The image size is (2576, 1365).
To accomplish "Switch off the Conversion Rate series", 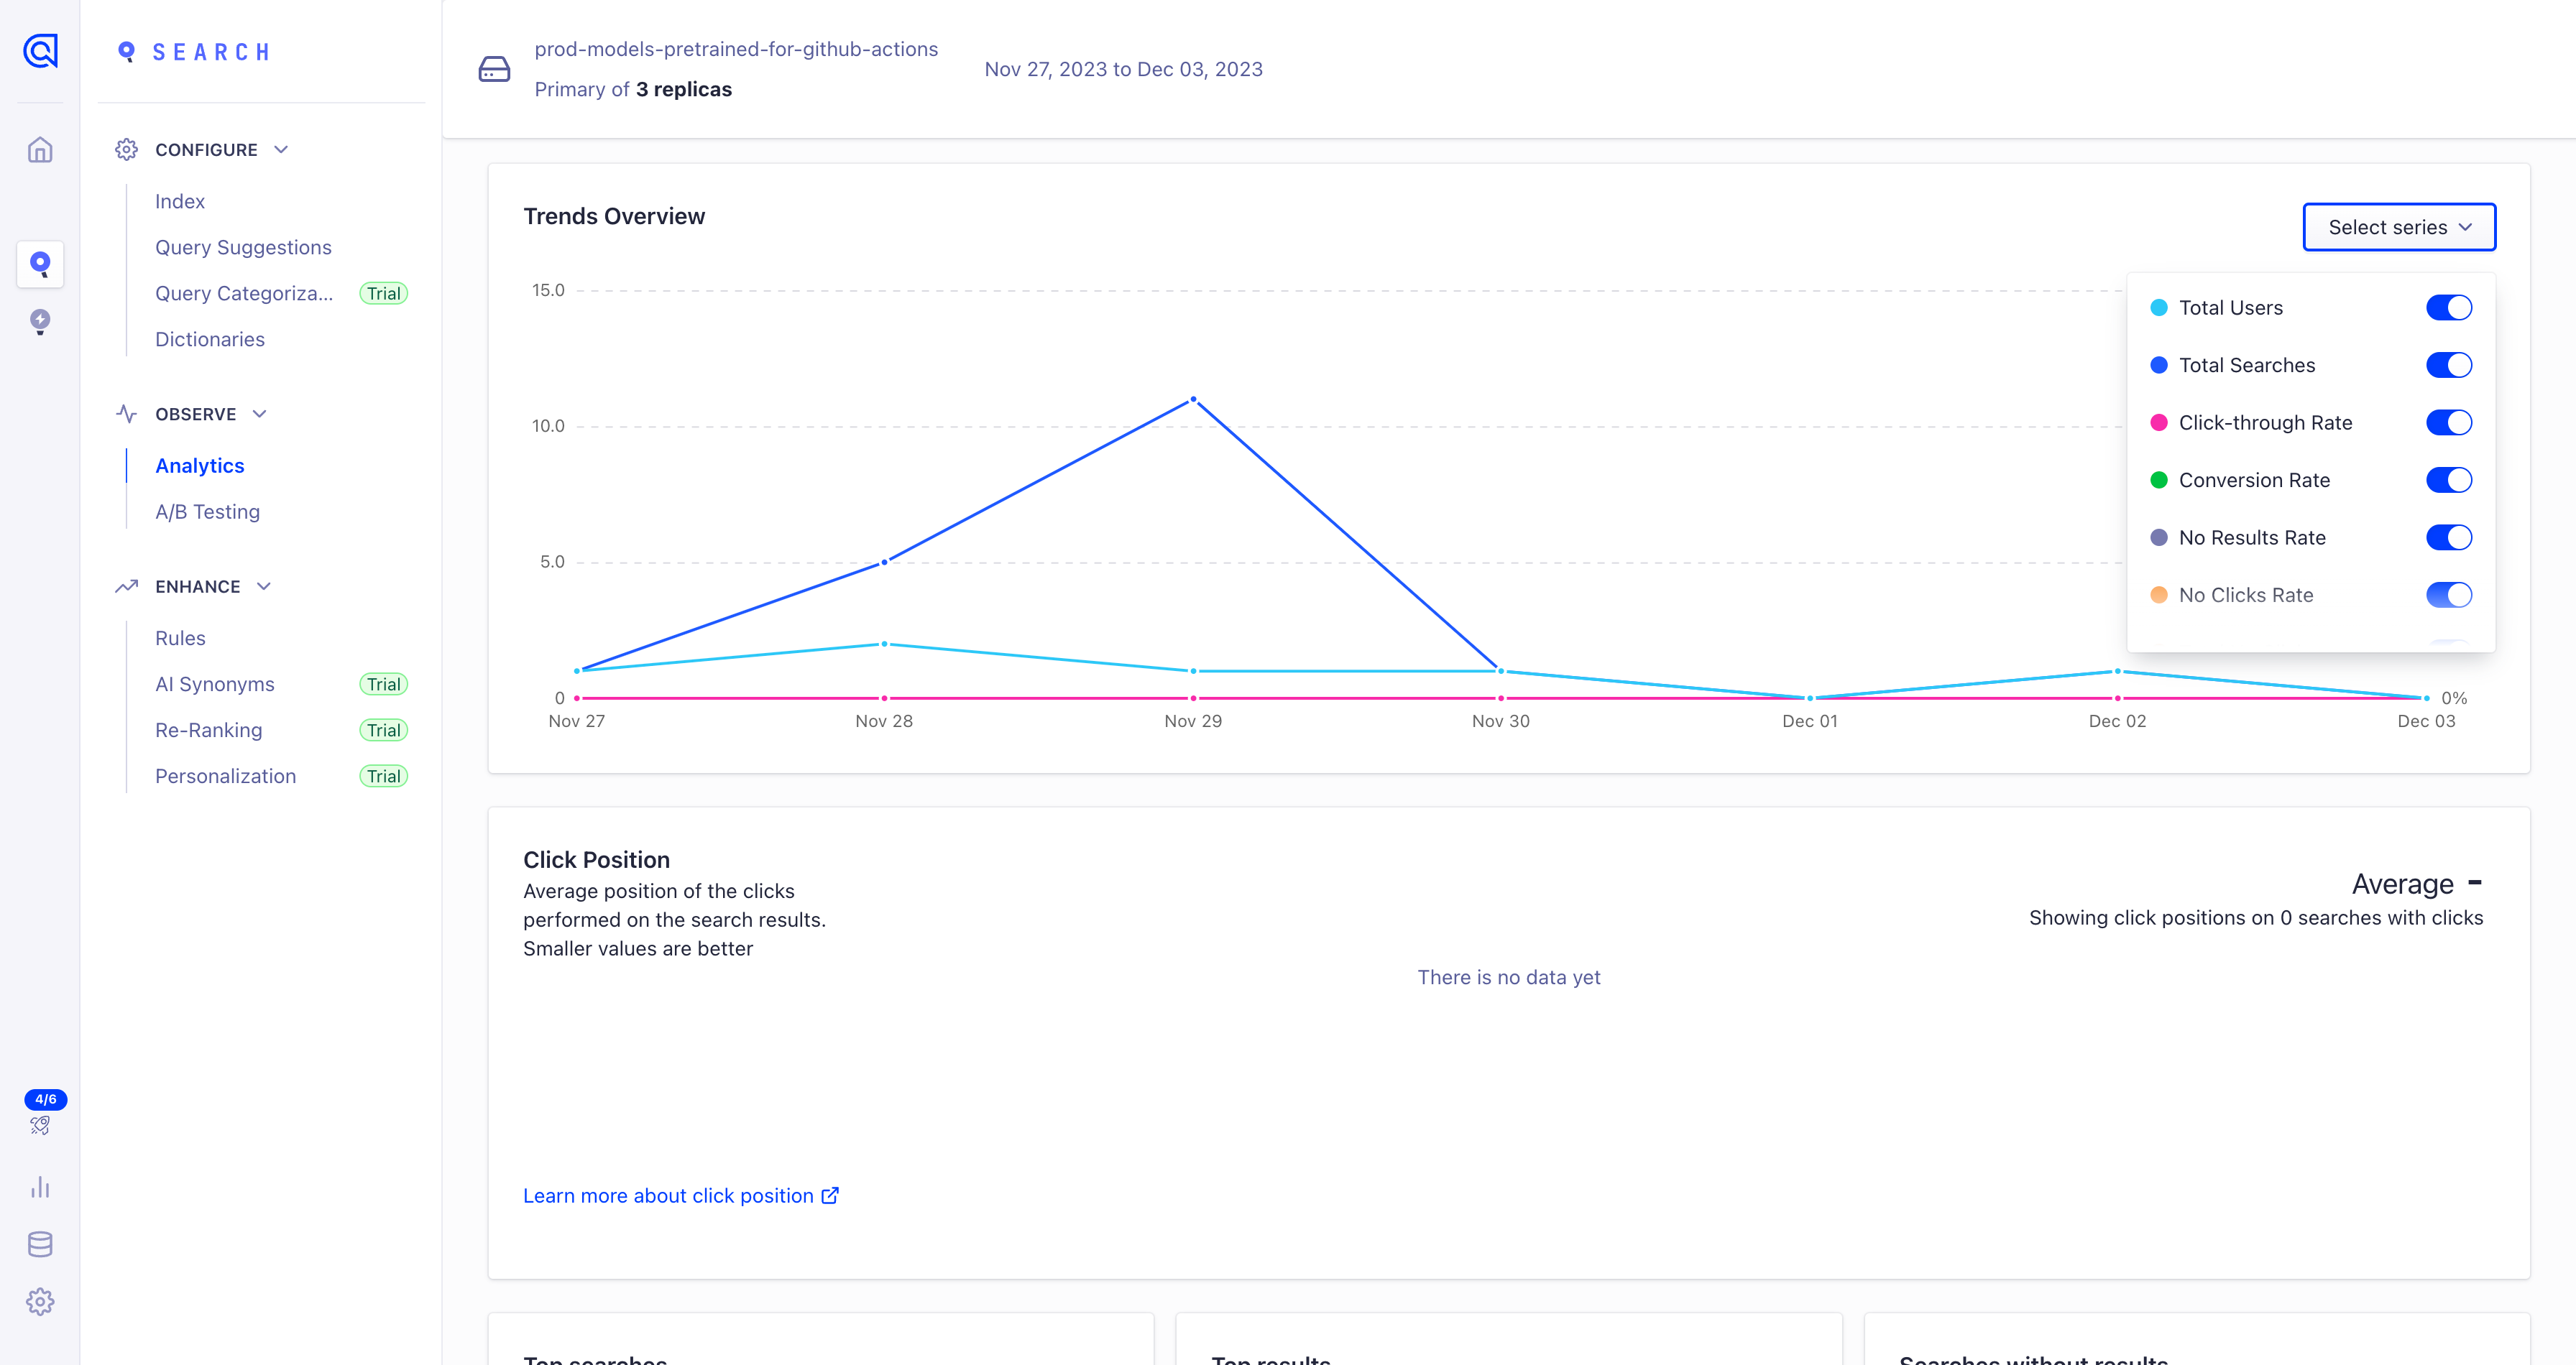I will pyautogui.click(x=2448, y=480).
